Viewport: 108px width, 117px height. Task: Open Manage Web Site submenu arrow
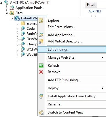pyautogui.click(x=103, y=57)
